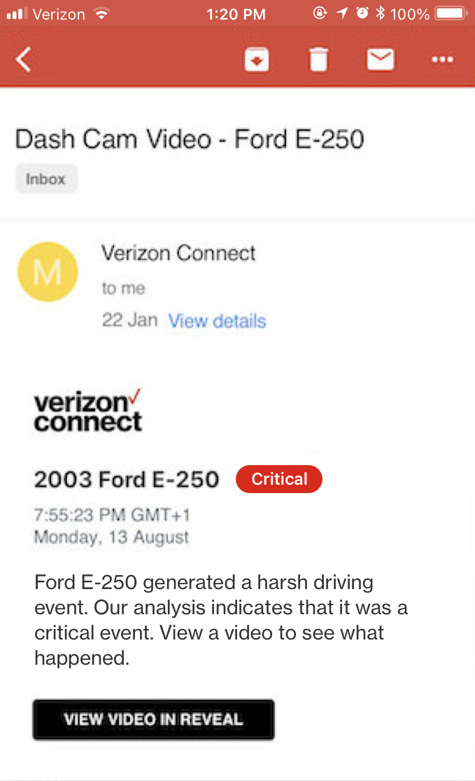Expand sender details via View details
475x781 pixels.
(217, 321)
